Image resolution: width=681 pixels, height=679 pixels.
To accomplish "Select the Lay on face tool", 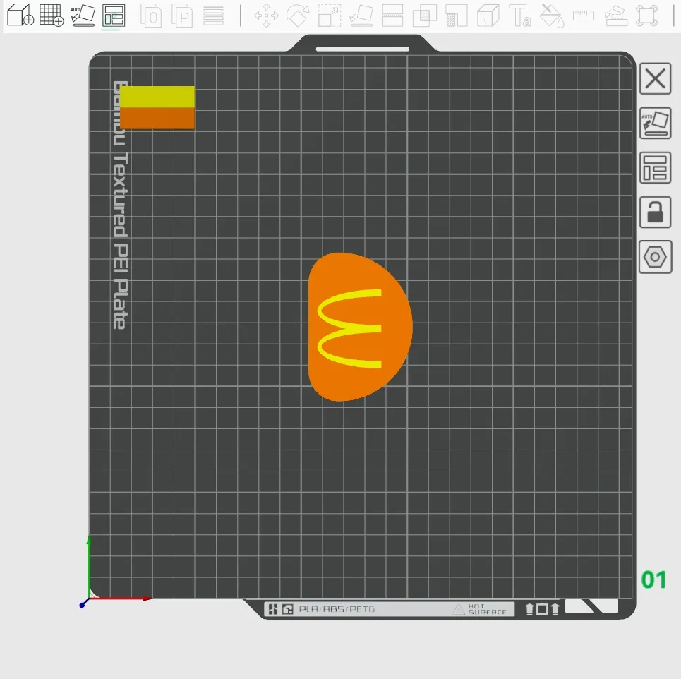I will (x=361, y=16).
